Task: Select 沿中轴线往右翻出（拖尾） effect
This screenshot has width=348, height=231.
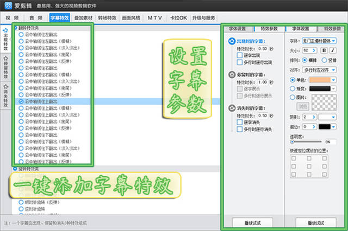Action: point(45,88)
